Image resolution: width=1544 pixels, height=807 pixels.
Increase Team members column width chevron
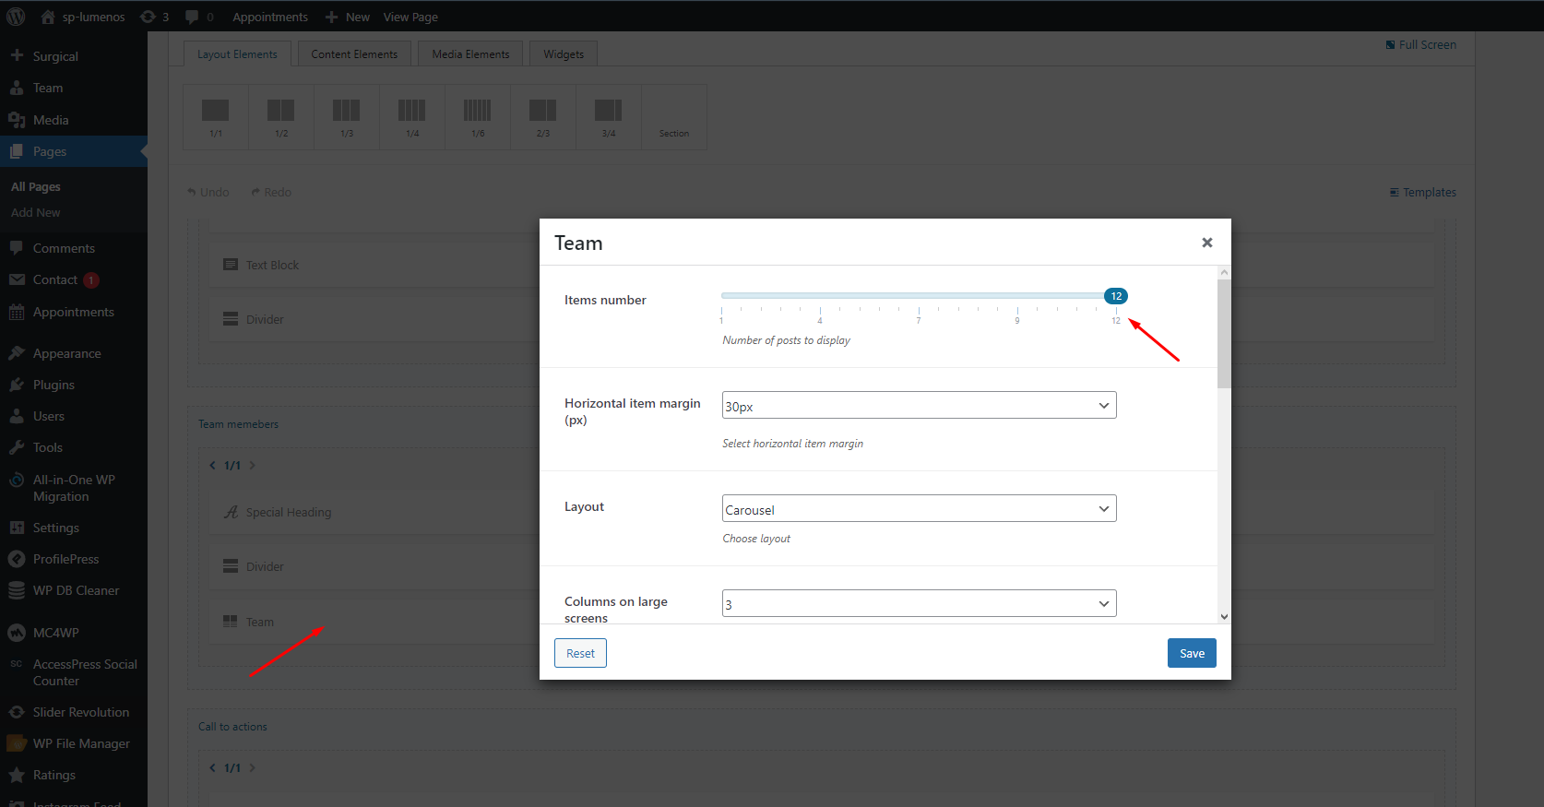[x=252, y=465]
